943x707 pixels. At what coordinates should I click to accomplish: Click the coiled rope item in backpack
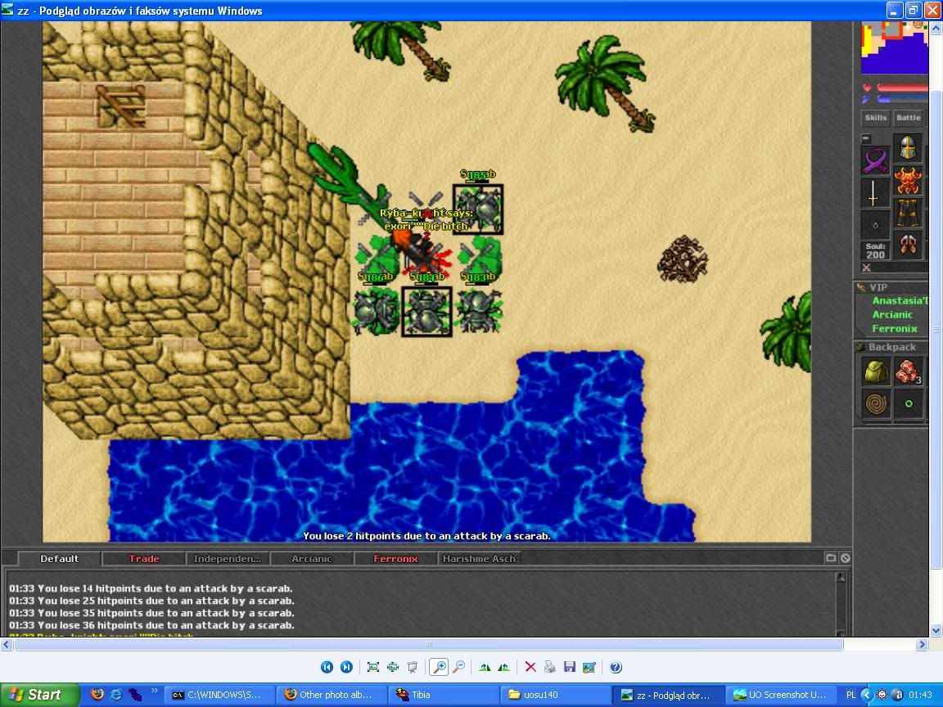876,404
